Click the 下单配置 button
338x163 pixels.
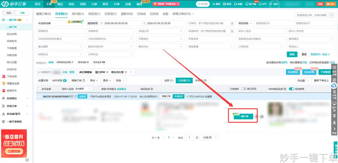(x=326, y=72)
